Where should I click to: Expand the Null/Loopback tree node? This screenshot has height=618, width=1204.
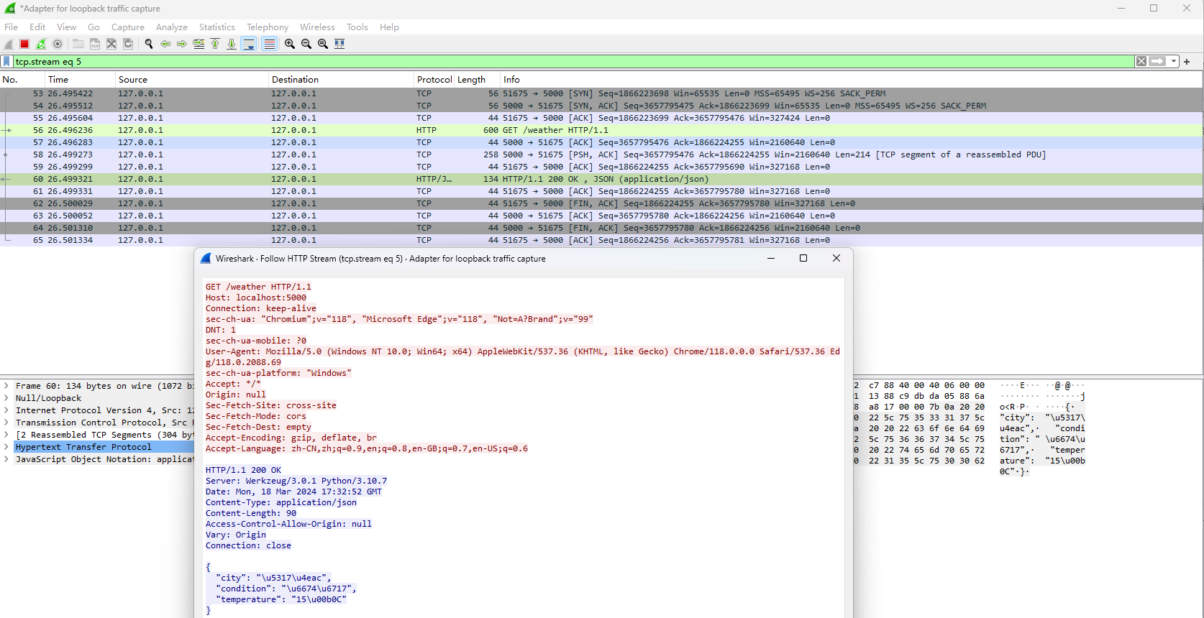pos(6,398)
